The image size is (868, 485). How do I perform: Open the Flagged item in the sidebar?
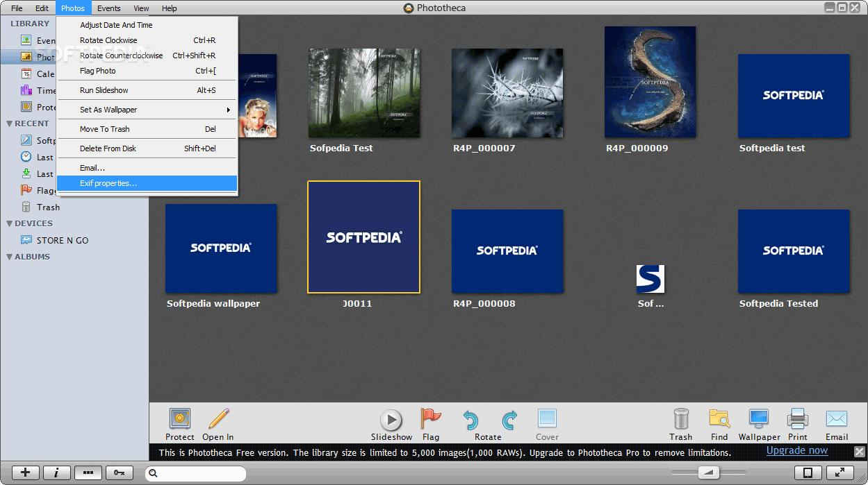(x=39, y=190)
